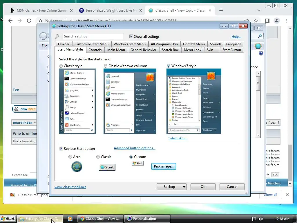Toggle Chrome's side panel icon

click(267, 21)
